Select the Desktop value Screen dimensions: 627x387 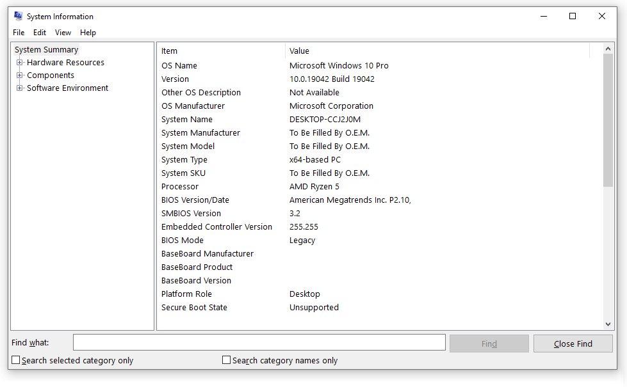(x=305, y=294)
